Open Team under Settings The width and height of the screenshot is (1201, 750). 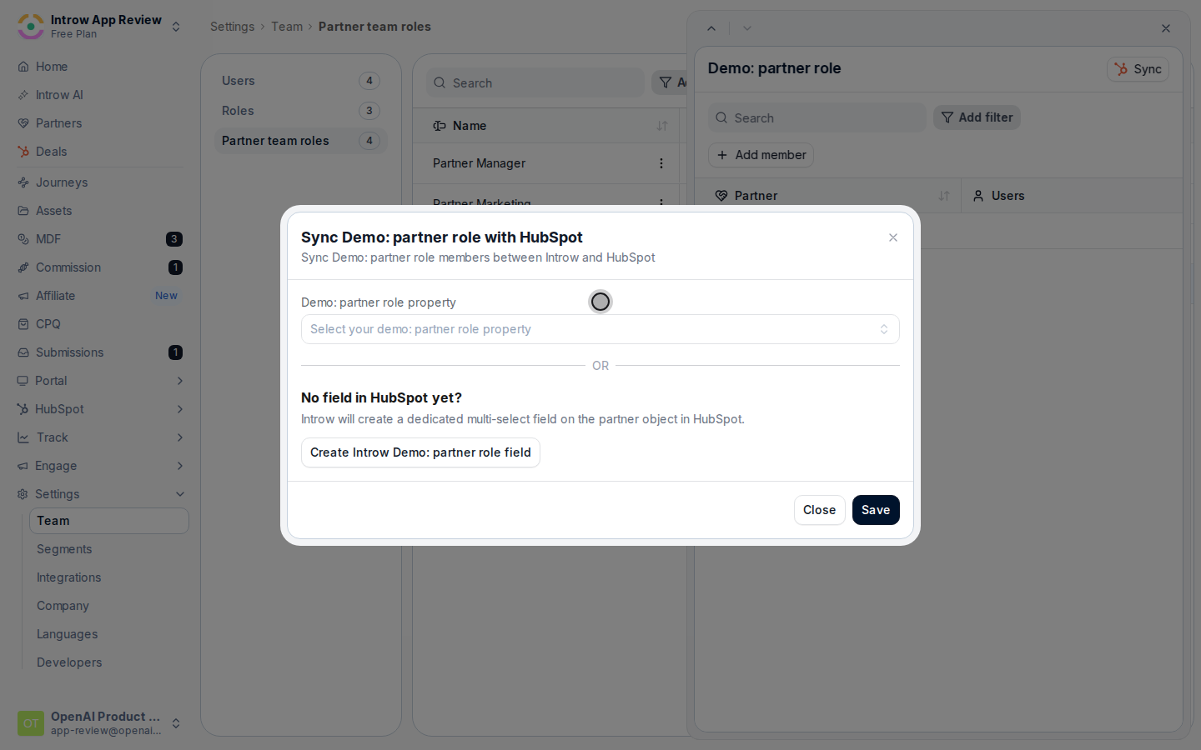tap(109, 521)
